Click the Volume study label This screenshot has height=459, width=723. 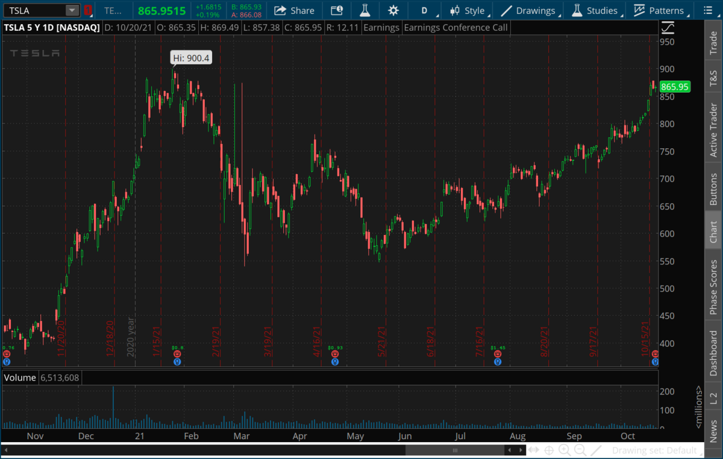pyautogui.click(x=21, y=378)
